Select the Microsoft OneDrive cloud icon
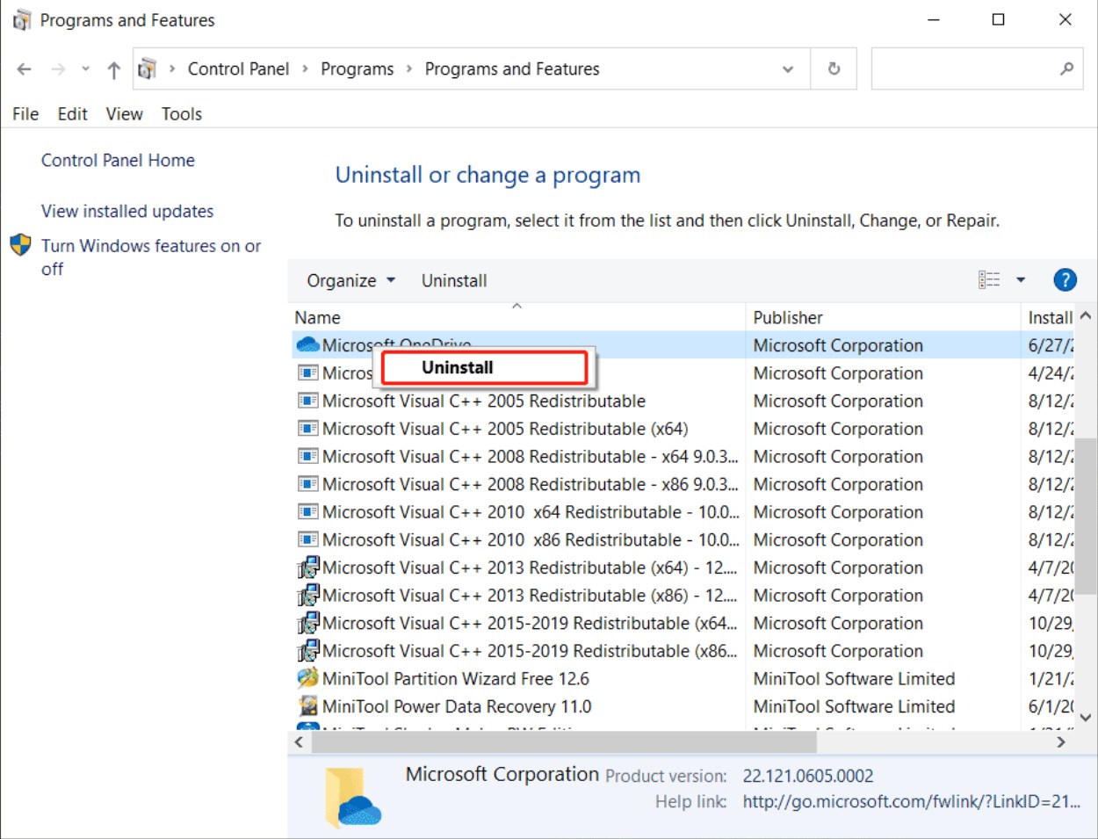 coord(307,345)
